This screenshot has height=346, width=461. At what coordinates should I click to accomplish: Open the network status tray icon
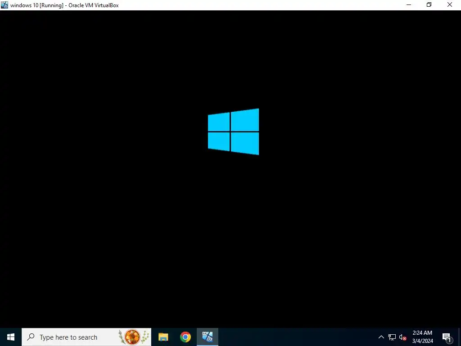point(392,337)
